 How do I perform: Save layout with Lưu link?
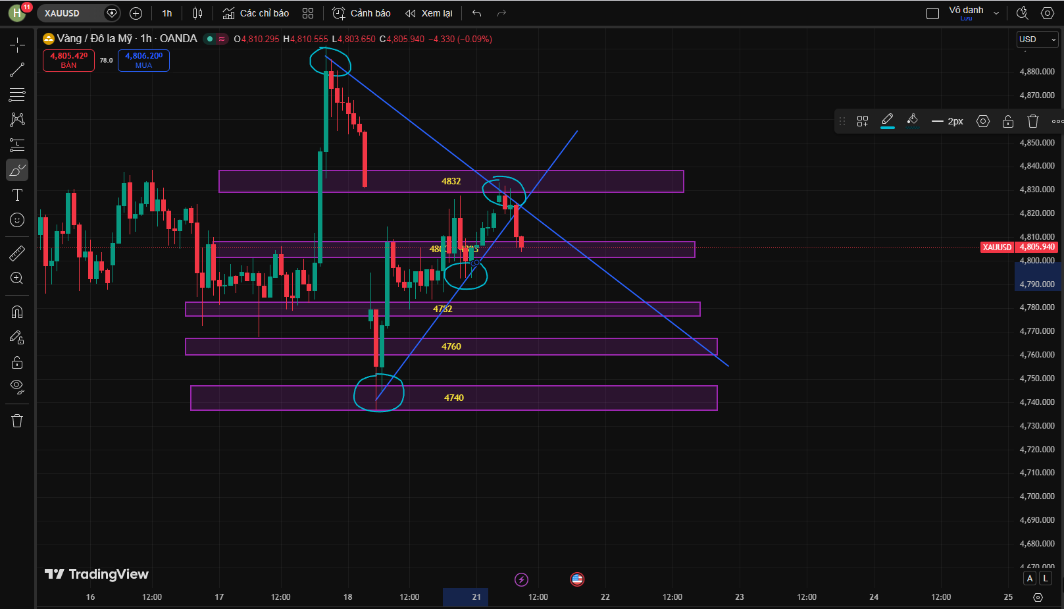click(966, 18)
